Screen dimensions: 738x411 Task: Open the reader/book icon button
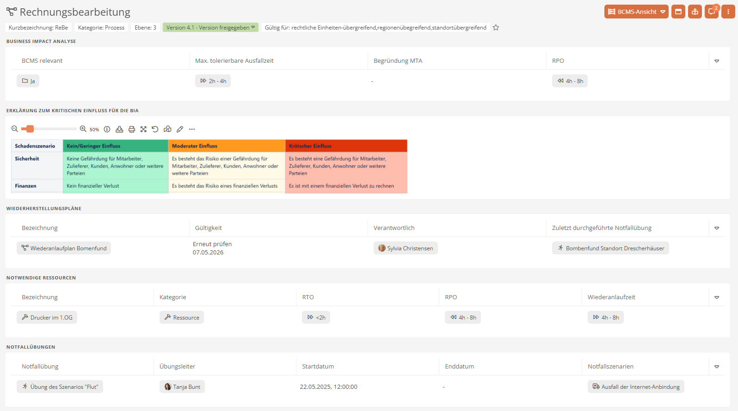(x=695, y=12)
